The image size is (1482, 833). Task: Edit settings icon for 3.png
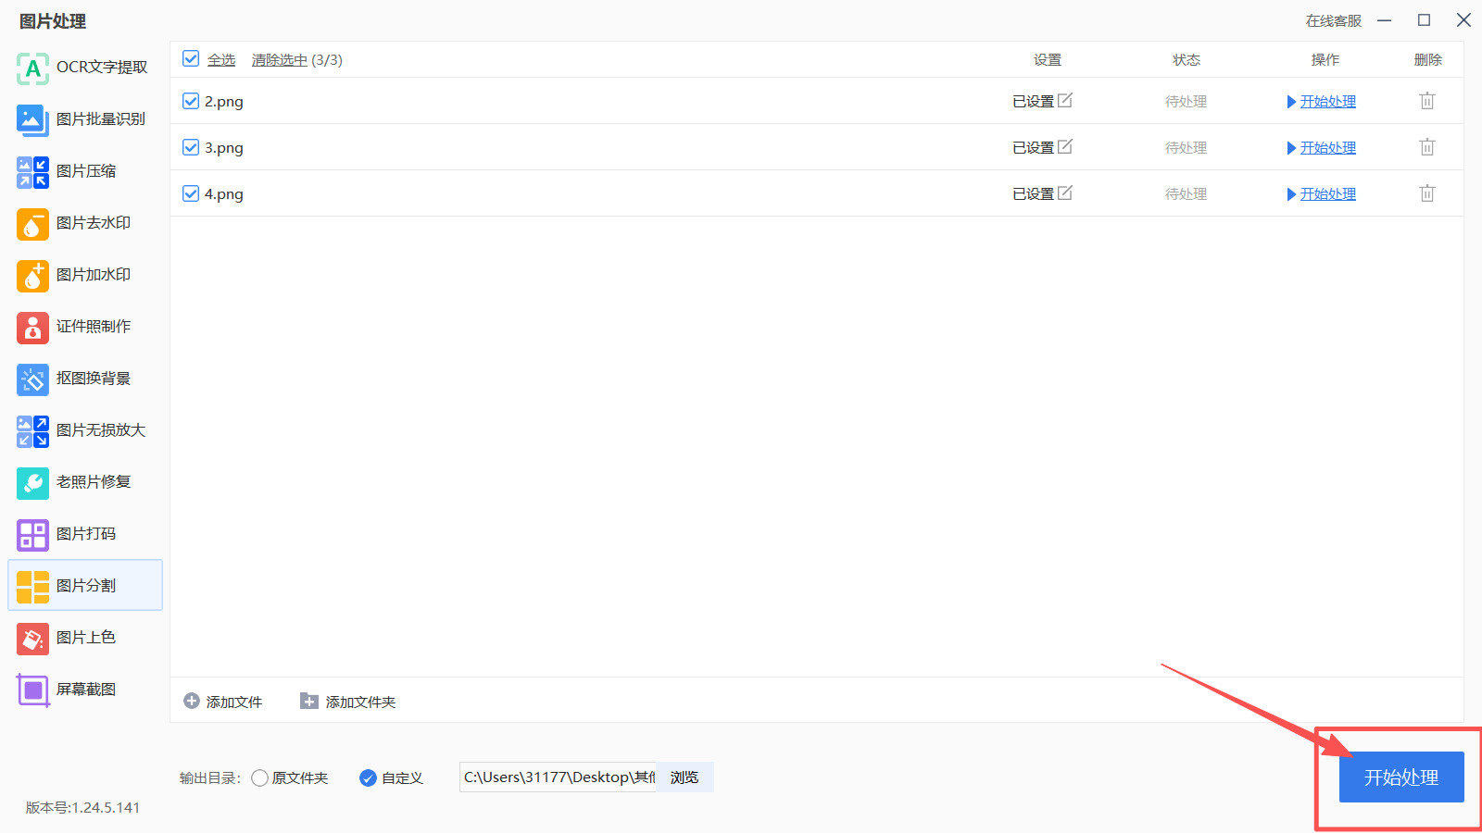(1065, 147)
